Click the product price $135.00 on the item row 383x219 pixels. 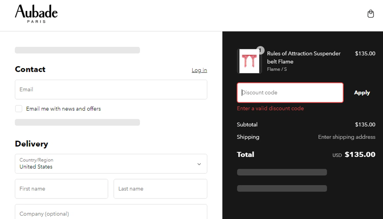coord(365,53)
